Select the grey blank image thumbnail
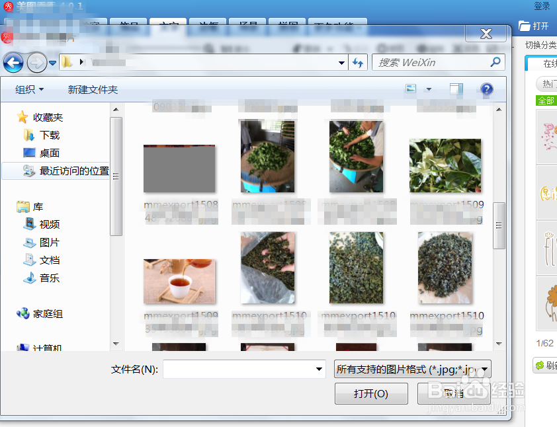Image resolution: width=557 pixels, height=427 pixels. [x=179, y=169]
